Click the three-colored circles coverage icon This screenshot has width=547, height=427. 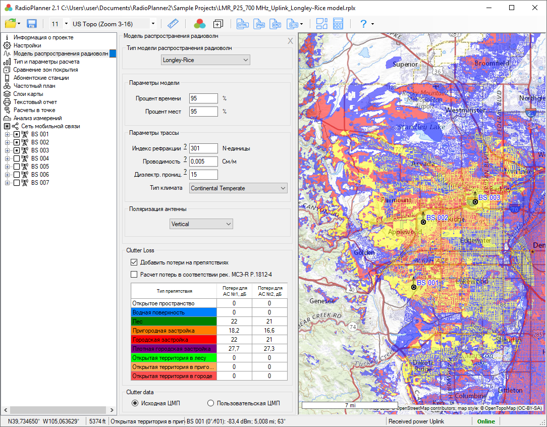point(199,24)
